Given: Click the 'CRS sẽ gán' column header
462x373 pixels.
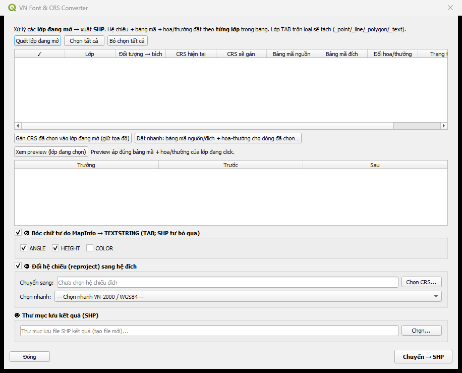Looking at the screenshot, I should pos(241,54).
